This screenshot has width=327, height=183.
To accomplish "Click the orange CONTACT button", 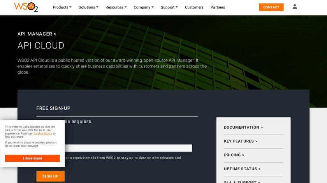I will click(x=271, y=7).
